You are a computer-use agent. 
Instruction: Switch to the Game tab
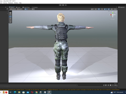(x=18, y=7)
